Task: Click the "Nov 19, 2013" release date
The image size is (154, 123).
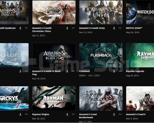Action: click(39, 78)
